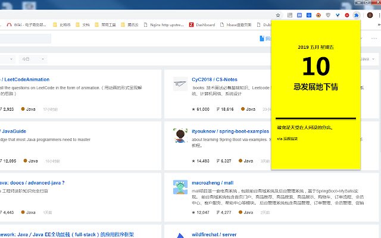Image resolution: width=381 pixels, height=238 pixels.
Task: Open the Wiki bookmark
Action: 26,25
